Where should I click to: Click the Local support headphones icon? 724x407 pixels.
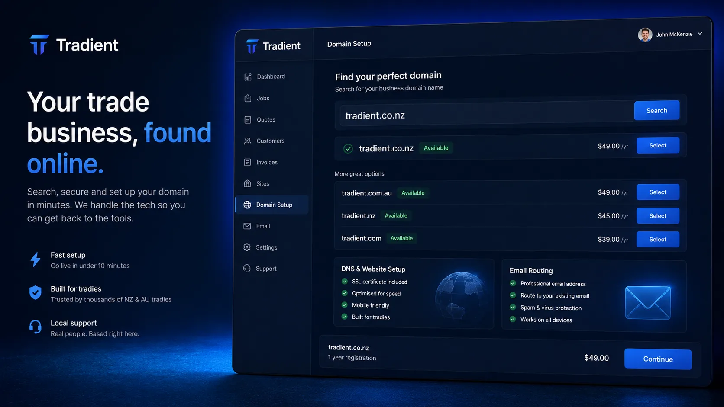tap(36, 327)
